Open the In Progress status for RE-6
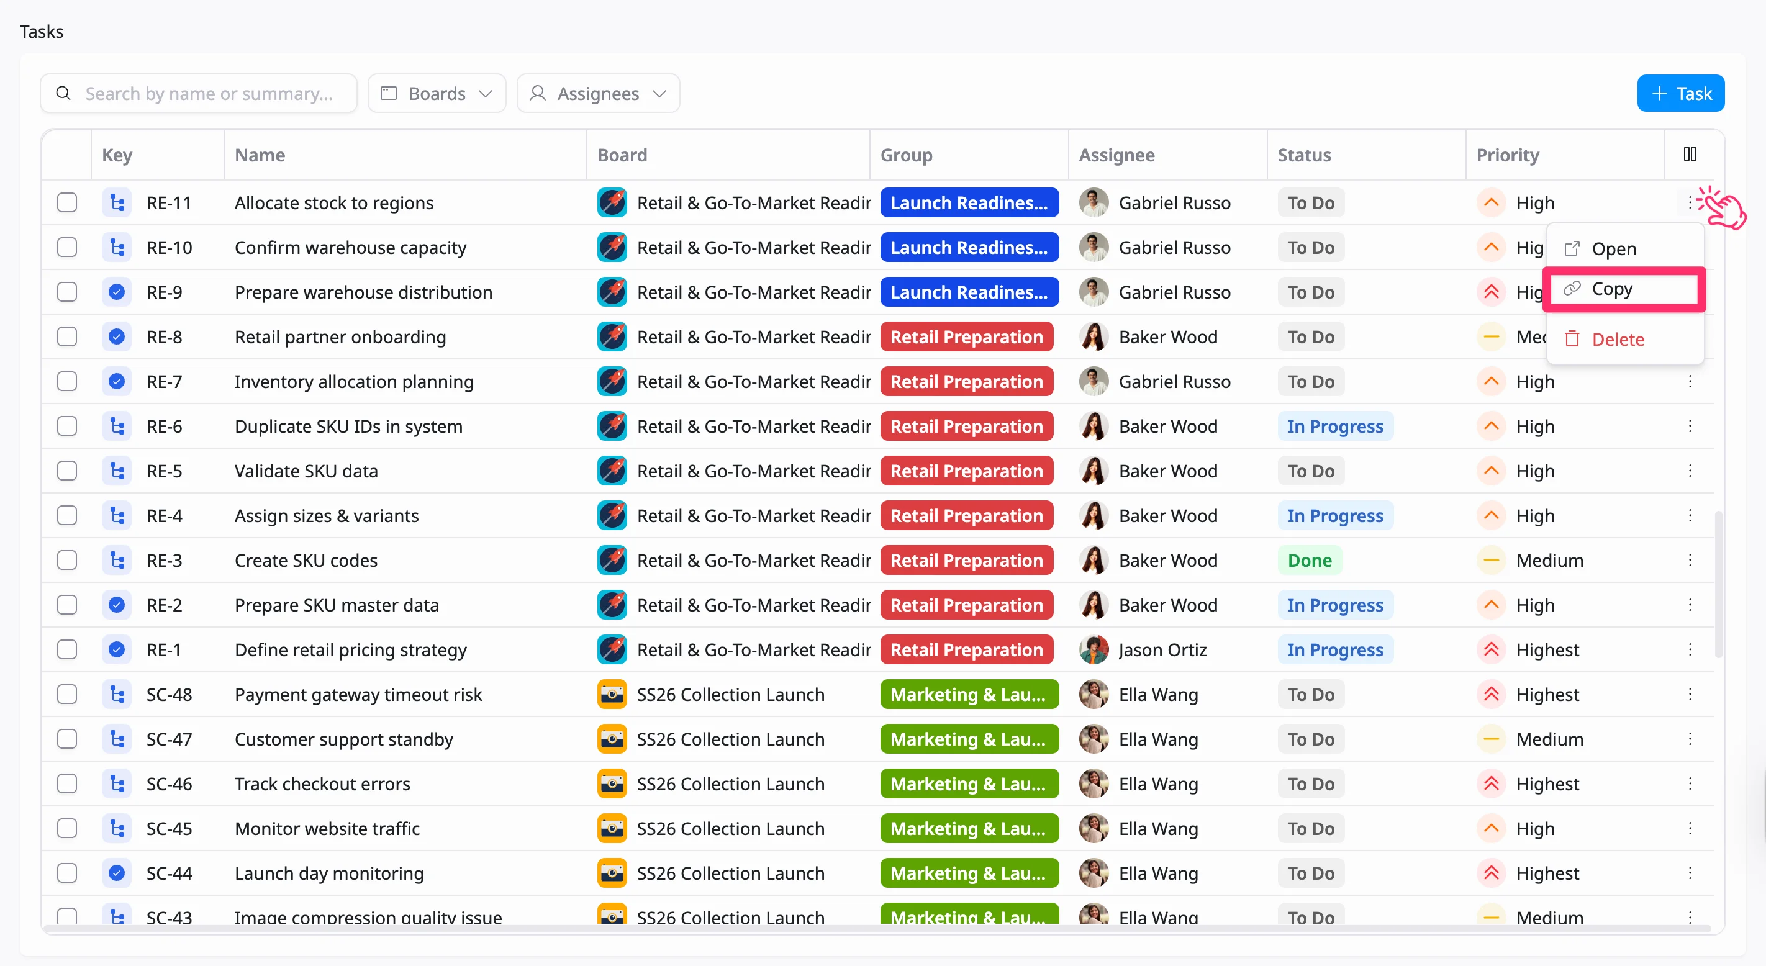The image size is (1766, 966). (1335, 427)
